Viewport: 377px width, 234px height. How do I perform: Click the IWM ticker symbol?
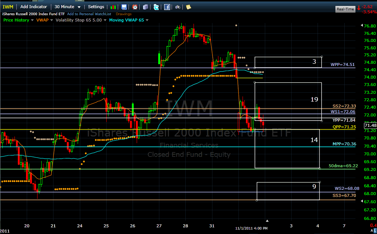[x=8, y=7]
